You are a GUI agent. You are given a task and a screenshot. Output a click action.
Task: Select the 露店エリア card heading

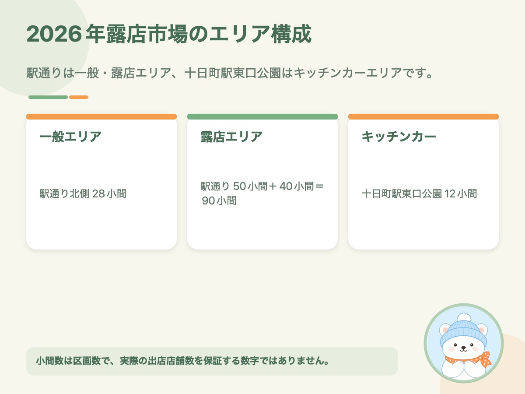(231, 137)
